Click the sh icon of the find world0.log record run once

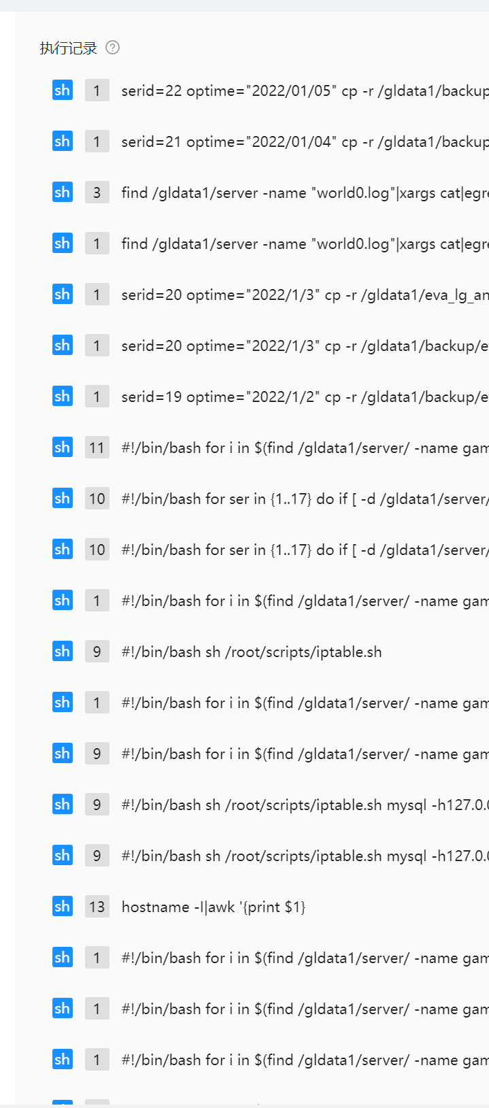tap(63, 244)
